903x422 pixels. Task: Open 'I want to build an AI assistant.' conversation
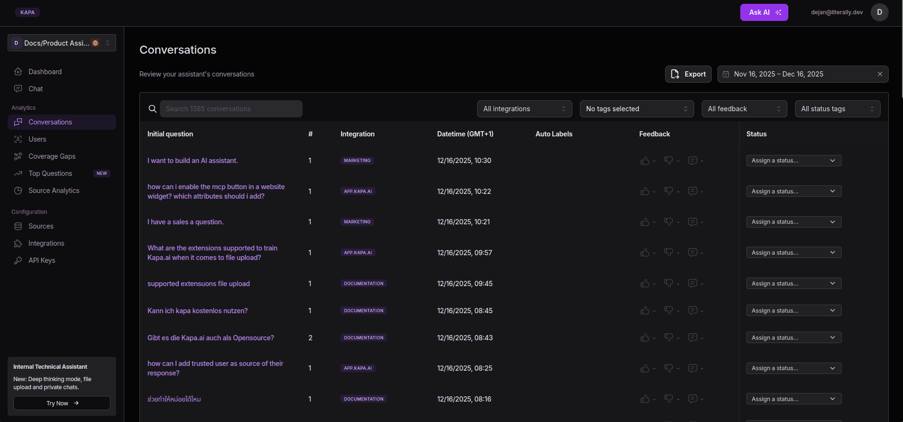(193, 161)
